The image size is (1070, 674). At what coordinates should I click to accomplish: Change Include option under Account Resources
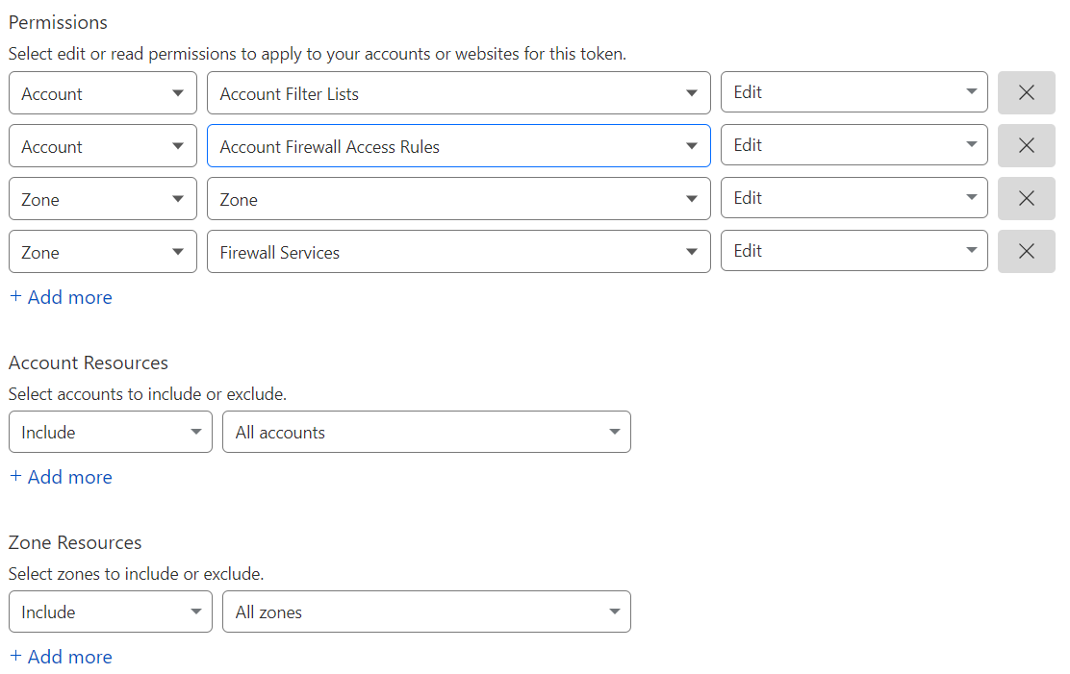pos(110,432)
